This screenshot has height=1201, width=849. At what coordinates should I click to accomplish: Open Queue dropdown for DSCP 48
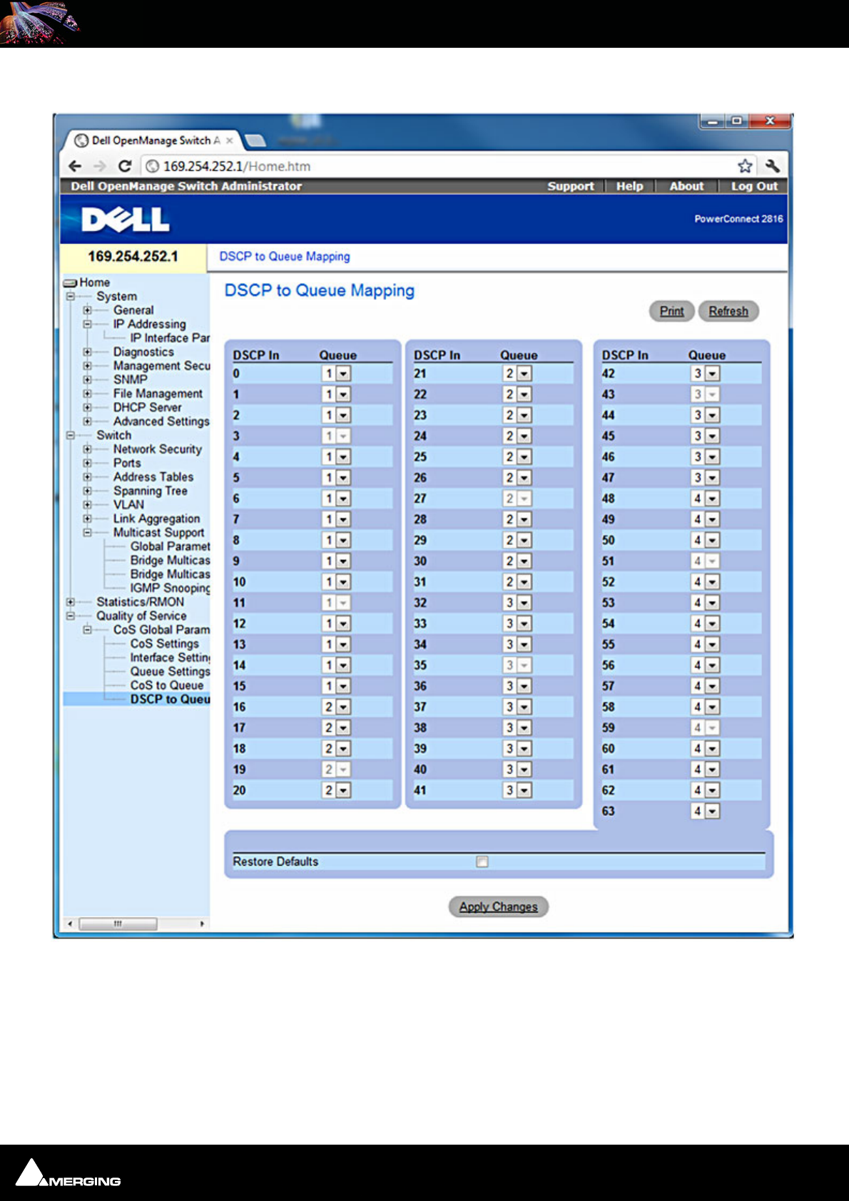(x=706, y=499)
